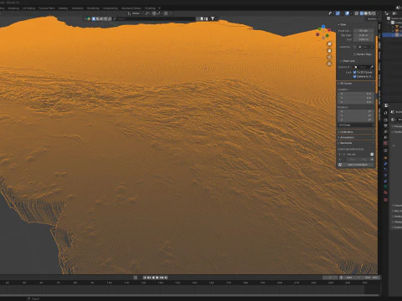Image resolution: width=402 pixels, height=301 pixels.
Task: Collapse the 3D Cursor panel
Action: pyautogui.click(x=345, y=84)
